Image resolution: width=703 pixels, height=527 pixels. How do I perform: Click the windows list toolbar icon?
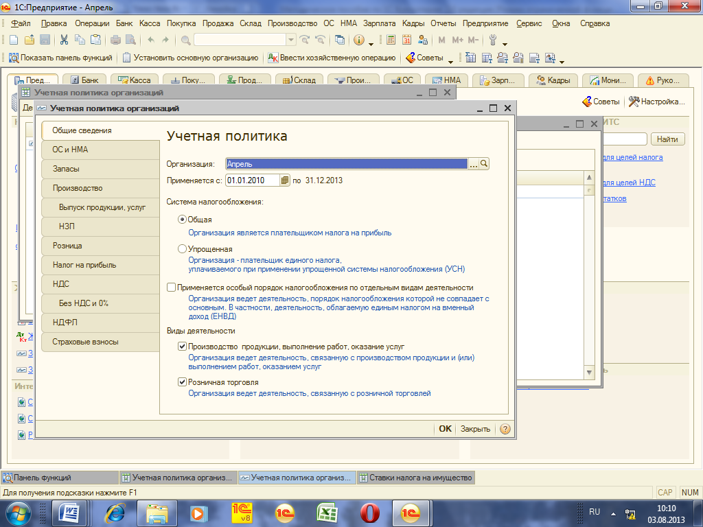tap(340, 40)
